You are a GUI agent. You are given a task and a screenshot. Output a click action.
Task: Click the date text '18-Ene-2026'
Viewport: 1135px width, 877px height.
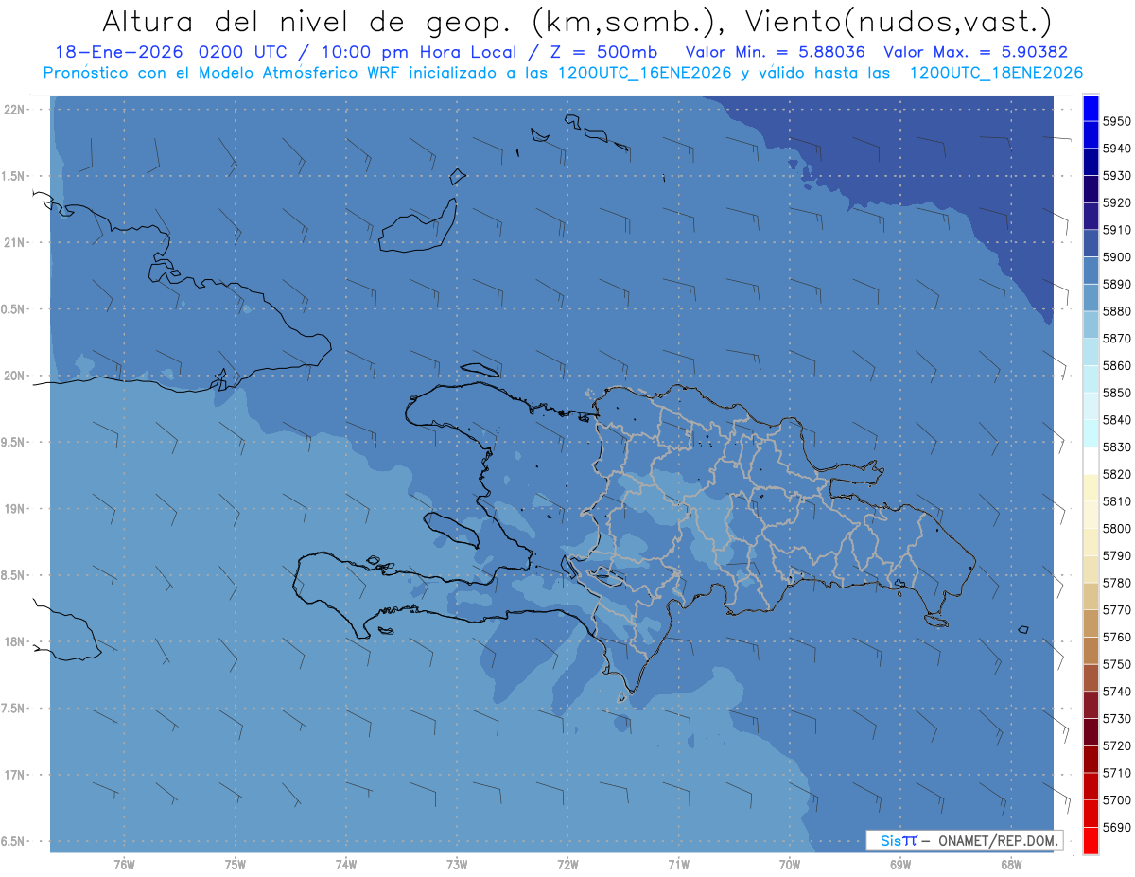[118, 53]
